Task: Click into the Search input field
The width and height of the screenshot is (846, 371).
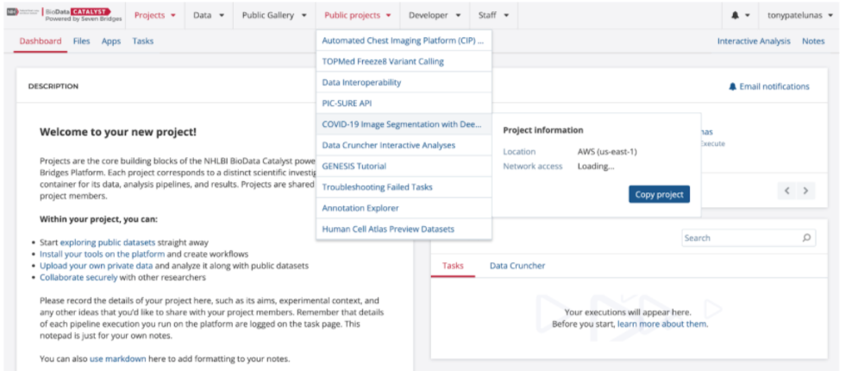Action: [x=749, y=237]
